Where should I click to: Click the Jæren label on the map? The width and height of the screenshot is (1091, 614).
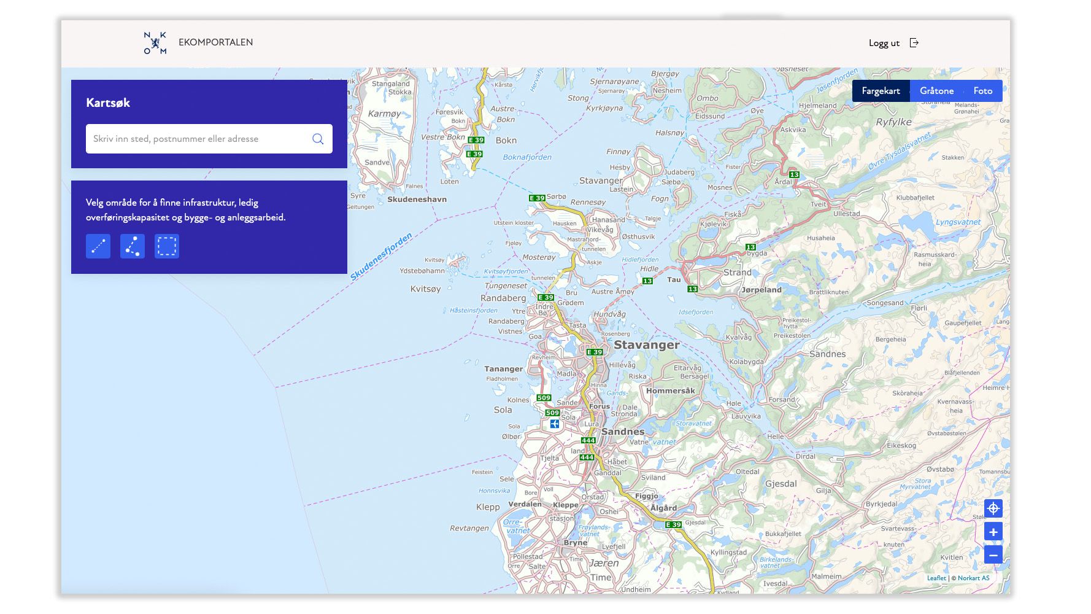[x=604, y=563]
